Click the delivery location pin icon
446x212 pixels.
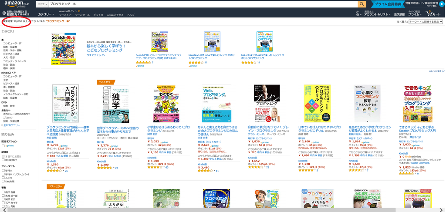pyautogui.click(x=4, y=13)
